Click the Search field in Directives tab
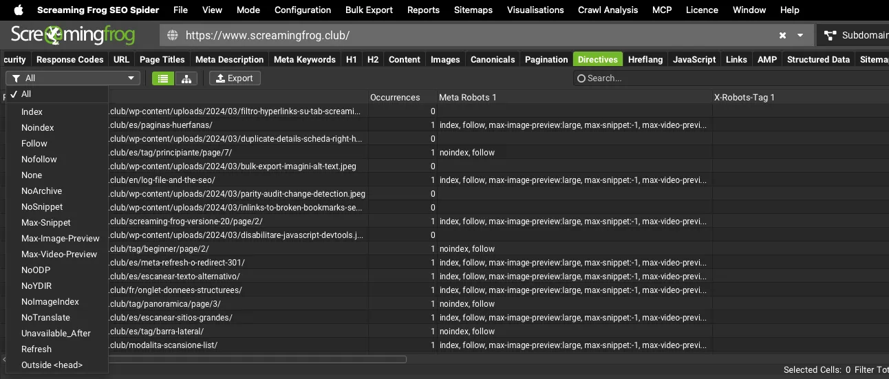 click(731, 78)
